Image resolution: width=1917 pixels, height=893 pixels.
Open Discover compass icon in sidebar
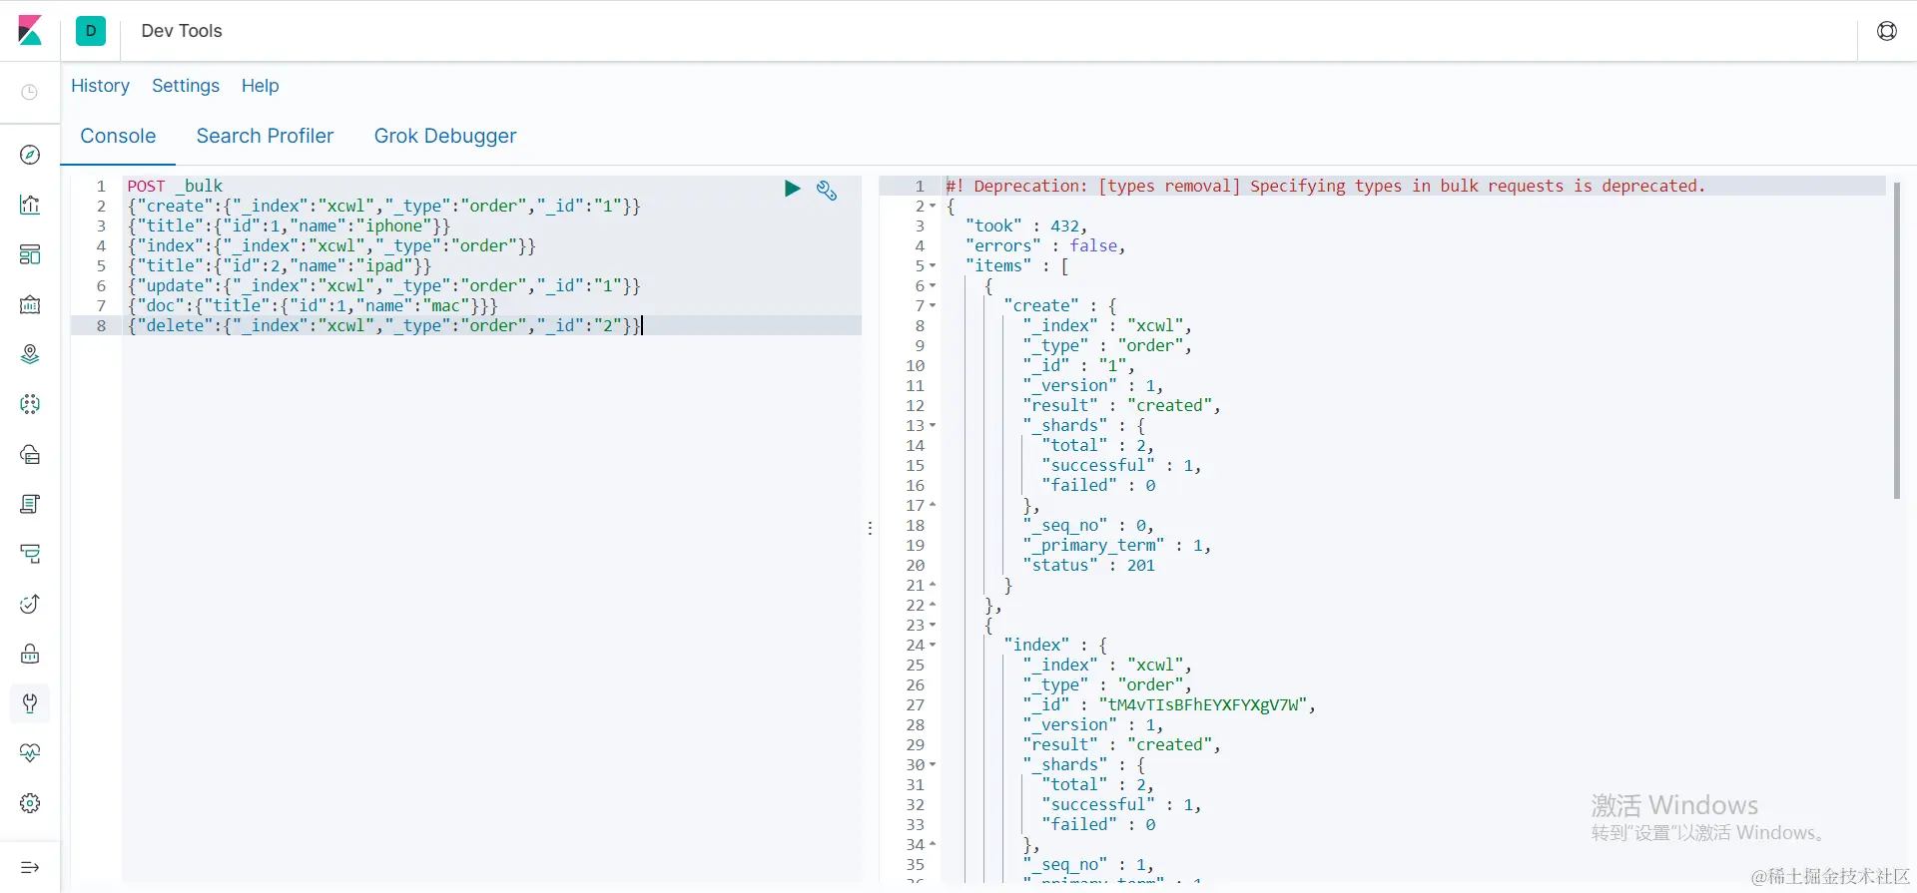pos(30,155)
